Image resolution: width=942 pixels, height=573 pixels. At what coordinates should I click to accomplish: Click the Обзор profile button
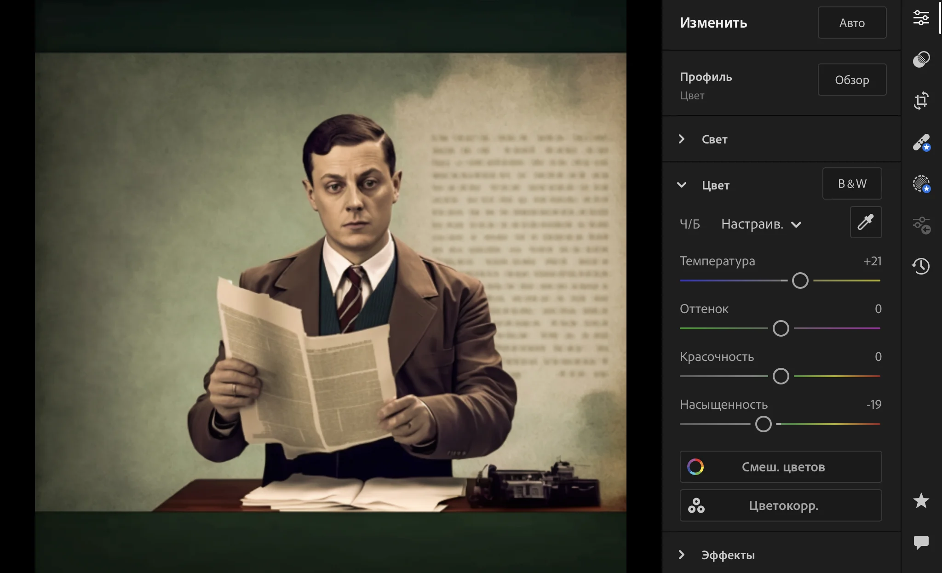coord(852,80)
